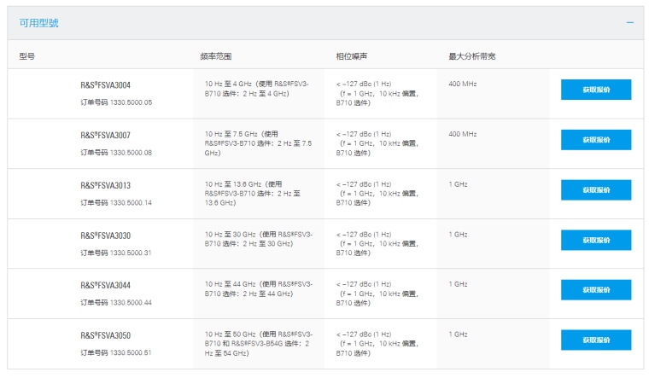Click the 型号 column header
Image resolution: width=649 pixels, height=378 pixels.
[x=27, y=56]
